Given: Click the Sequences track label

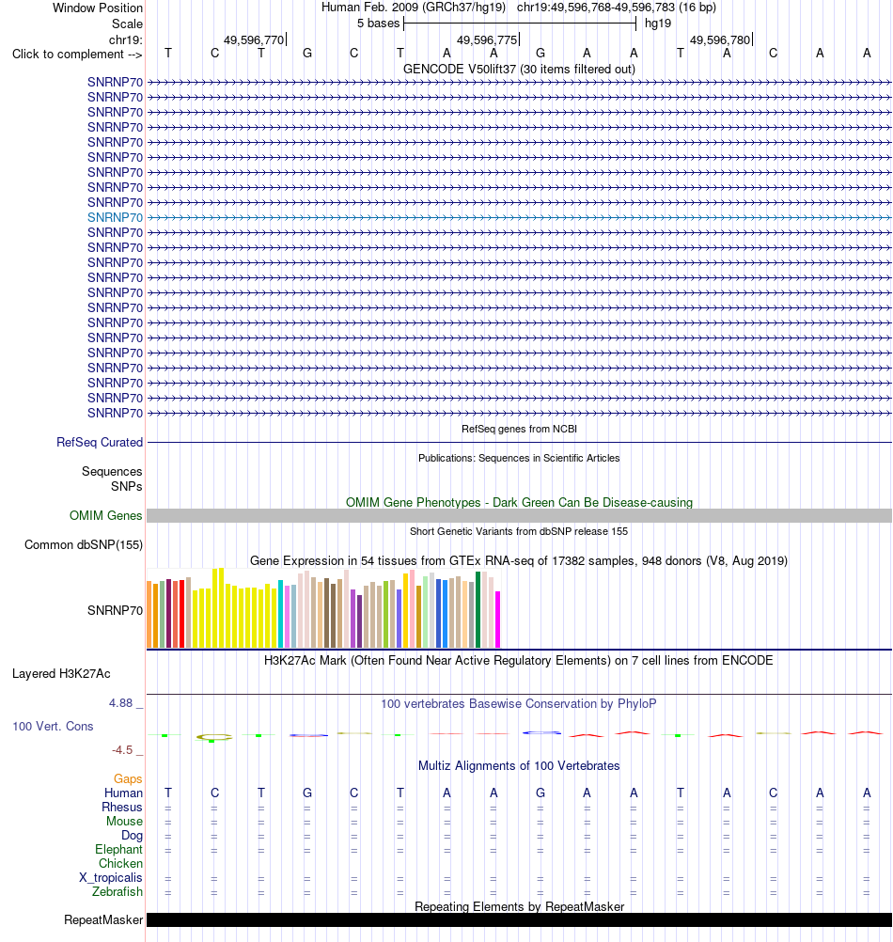Looking at the screenshot, I should [x=112, y=472].
